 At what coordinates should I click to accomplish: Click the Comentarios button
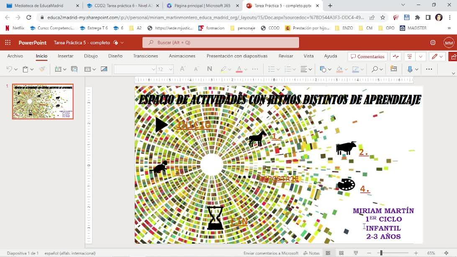(x=367, y=57)
